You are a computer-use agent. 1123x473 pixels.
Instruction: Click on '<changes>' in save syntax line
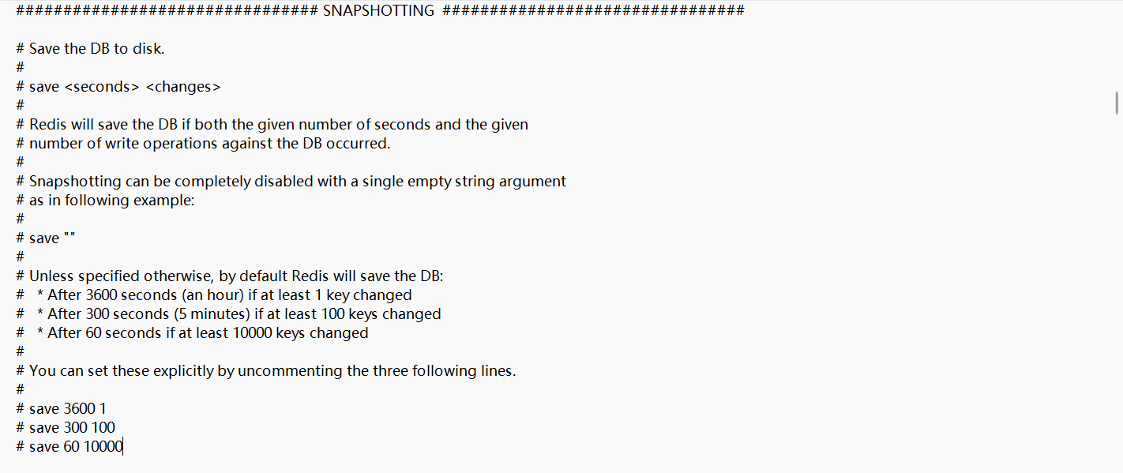pos(183,86)
